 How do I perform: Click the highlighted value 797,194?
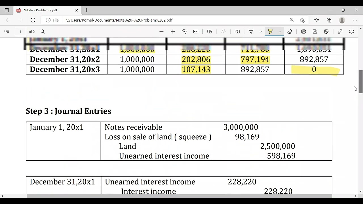click(x=255, y=59)
